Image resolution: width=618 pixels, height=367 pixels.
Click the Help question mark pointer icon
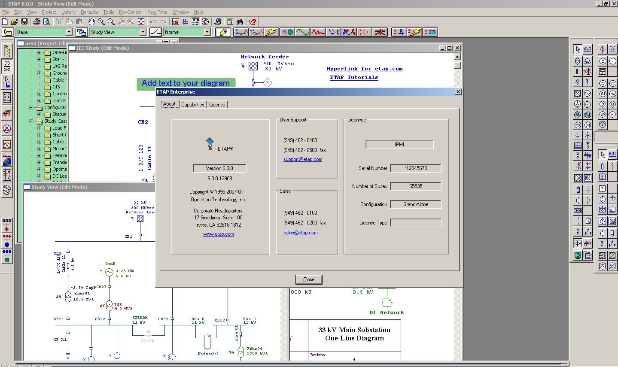253,21
